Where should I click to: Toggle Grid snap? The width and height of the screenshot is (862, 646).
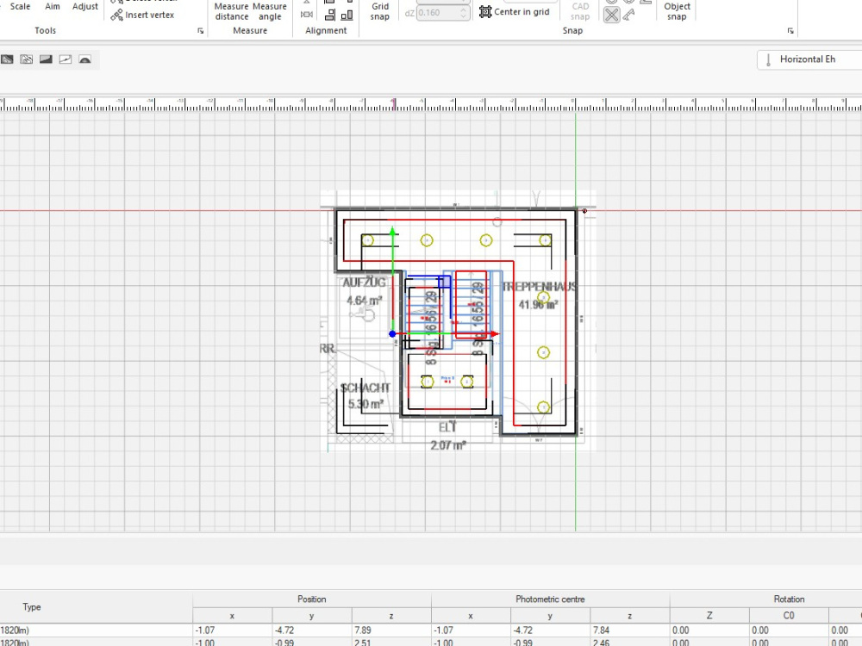click(380, 11)
